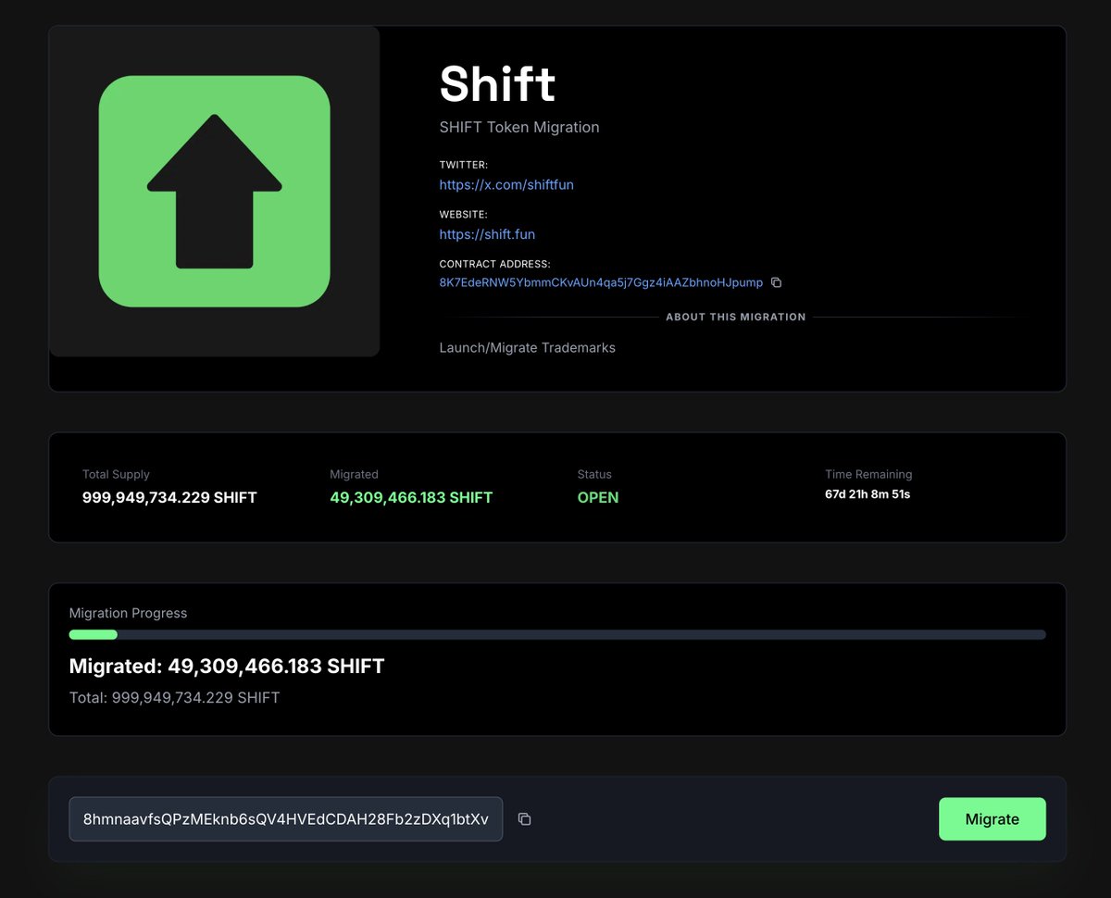This screenshot has width=1111, height=898.
Task: Copy the contract address via copy icon
Action: click(x=777, y=282)
